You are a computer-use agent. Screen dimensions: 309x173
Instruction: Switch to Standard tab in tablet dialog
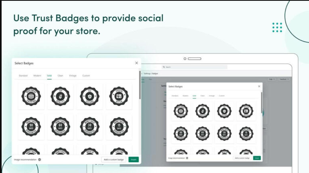(x=175, y=96)
